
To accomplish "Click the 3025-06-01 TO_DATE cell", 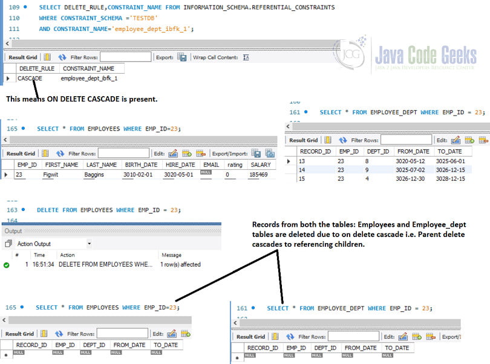I will (x=450, y=161).
